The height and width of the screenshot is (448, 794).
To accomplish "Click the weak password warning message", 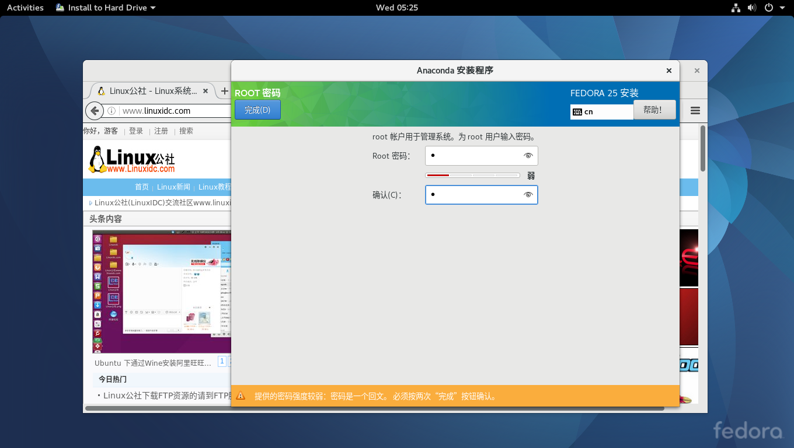I will click(376, 397).
